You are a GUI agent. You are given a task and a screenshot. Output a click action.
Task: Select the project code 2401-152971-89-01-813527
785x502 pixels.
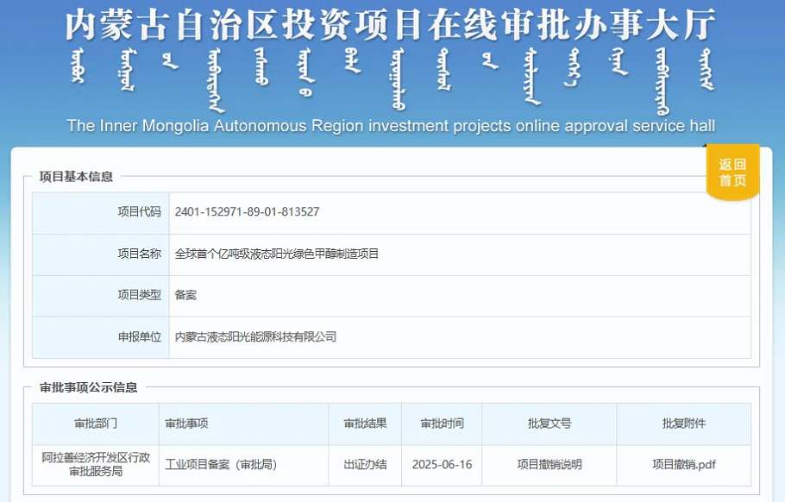tap(247, 211)
